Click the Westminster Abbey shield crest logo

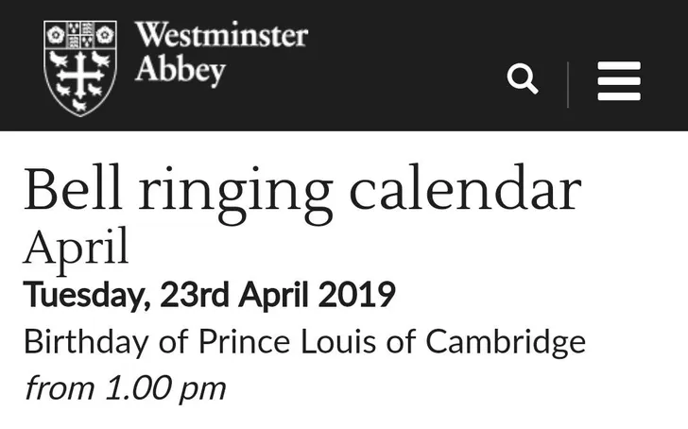coord(80,68)
